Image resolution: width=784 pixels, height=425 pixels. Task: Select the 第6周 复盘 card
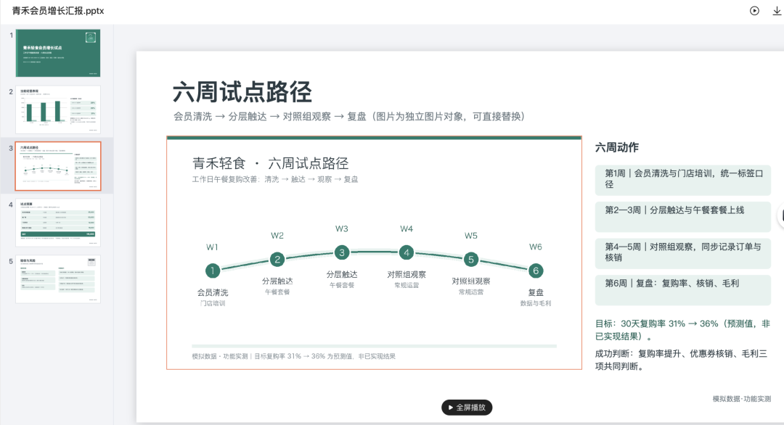682,289
